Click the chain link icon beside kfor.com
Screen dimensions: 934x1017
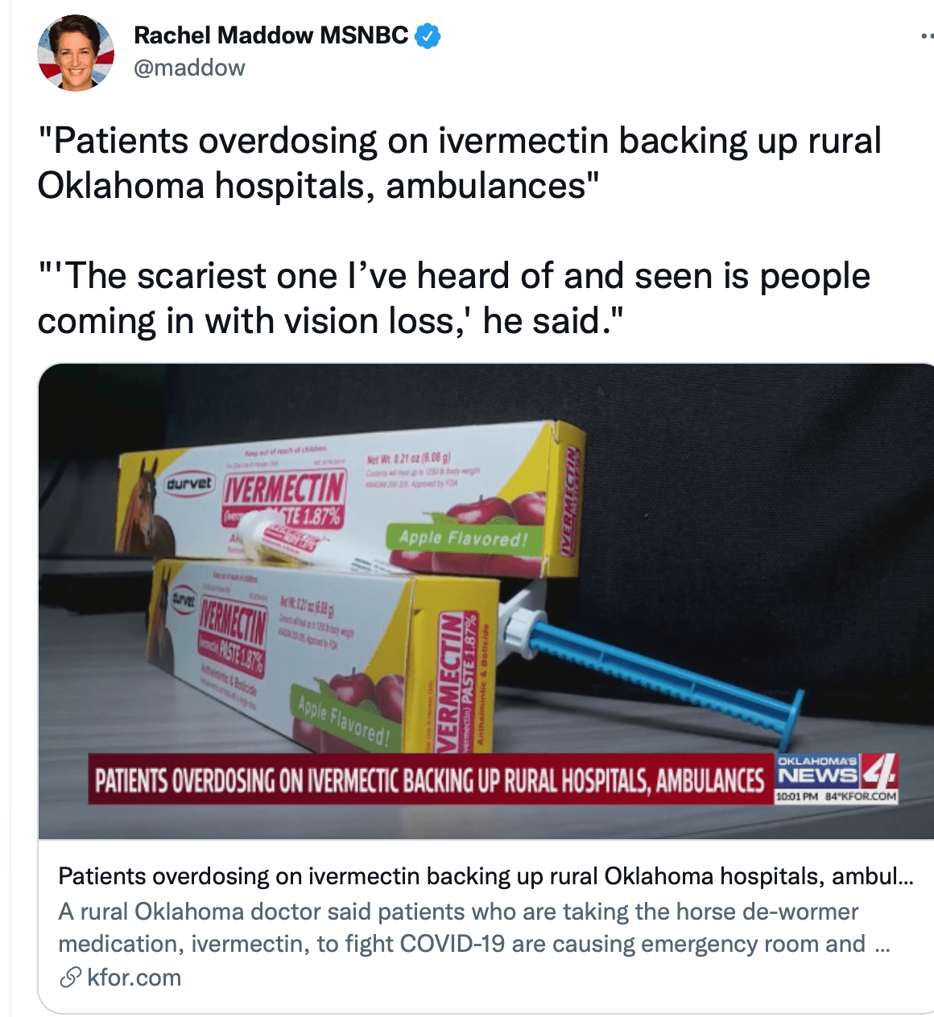[x=70, y=978]
